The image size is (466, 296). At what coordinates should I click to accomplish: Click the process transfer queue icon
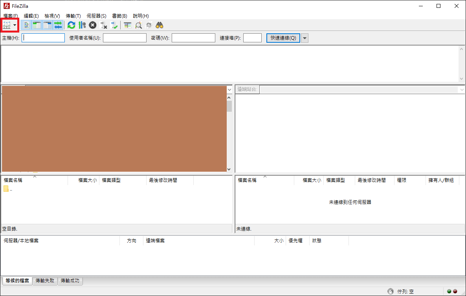(82, 25)
